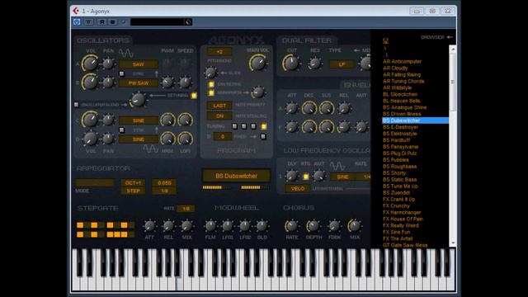Click the filter Cut knob
Viewport: 528px width, 297px height.
point(291,63)
